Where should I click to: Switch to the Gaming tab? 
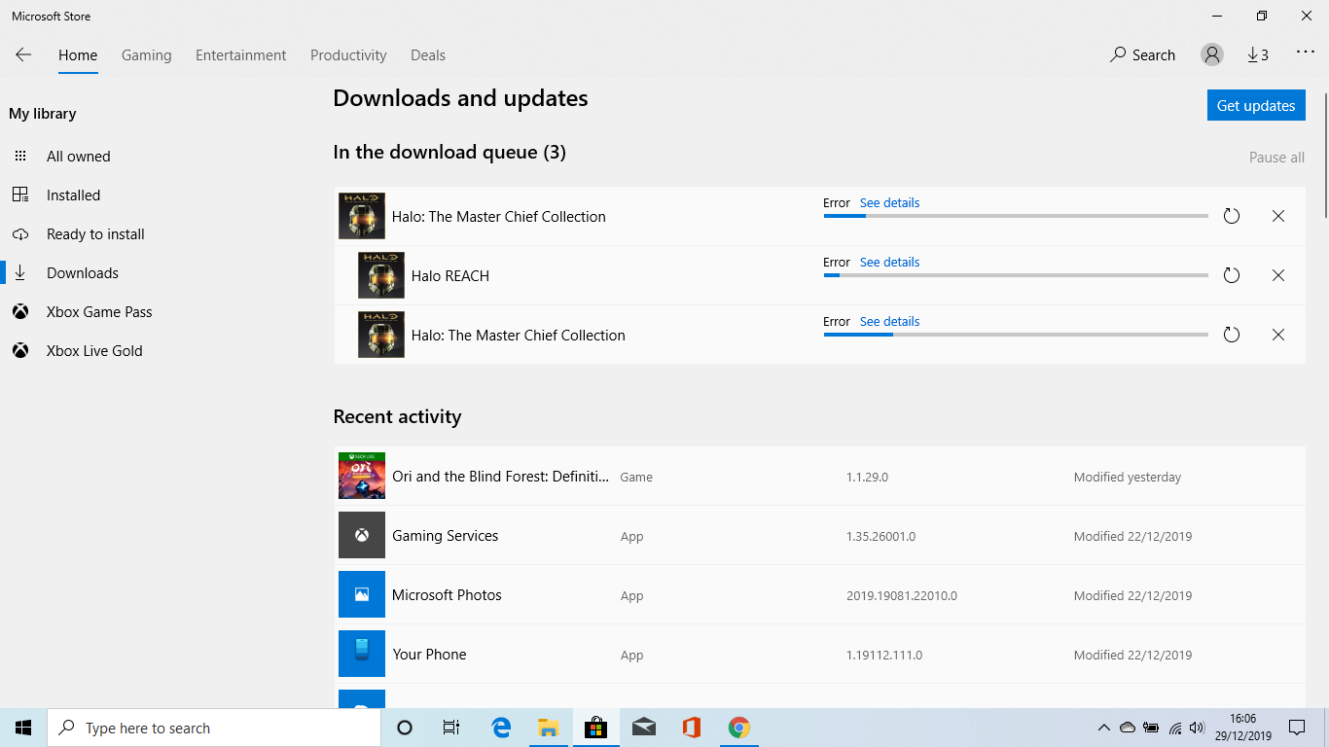tap(147, 55)
